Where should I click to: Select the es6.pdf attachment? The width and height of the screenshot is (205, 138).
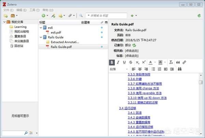point(56,33)
